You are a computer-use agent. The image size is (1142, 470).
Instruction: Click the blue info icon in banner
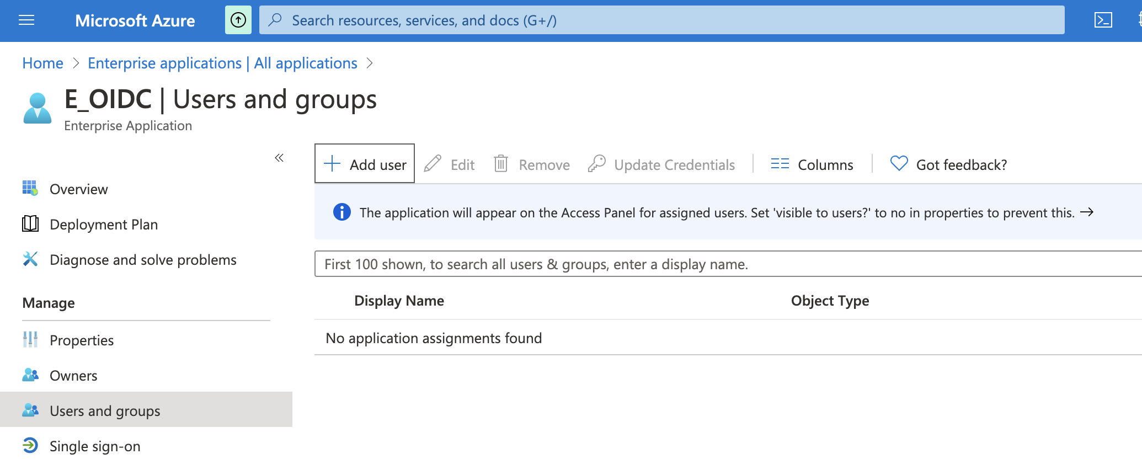click(x=342, y=212)
